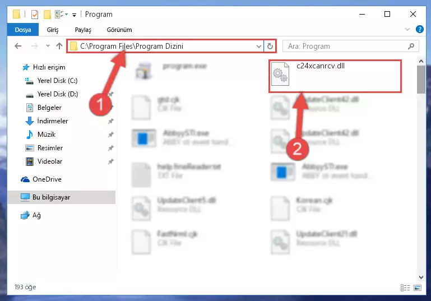
Task: Switch to the Paylaş ribbon tab
Action: click(83, 30)
